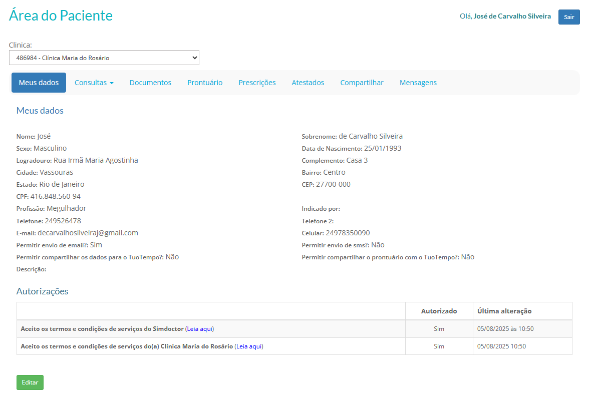This screenshot has width=589, height=394.
Task: Open Leia aqui link for Clínica Maria do Rosário
Action: point(249,346)
